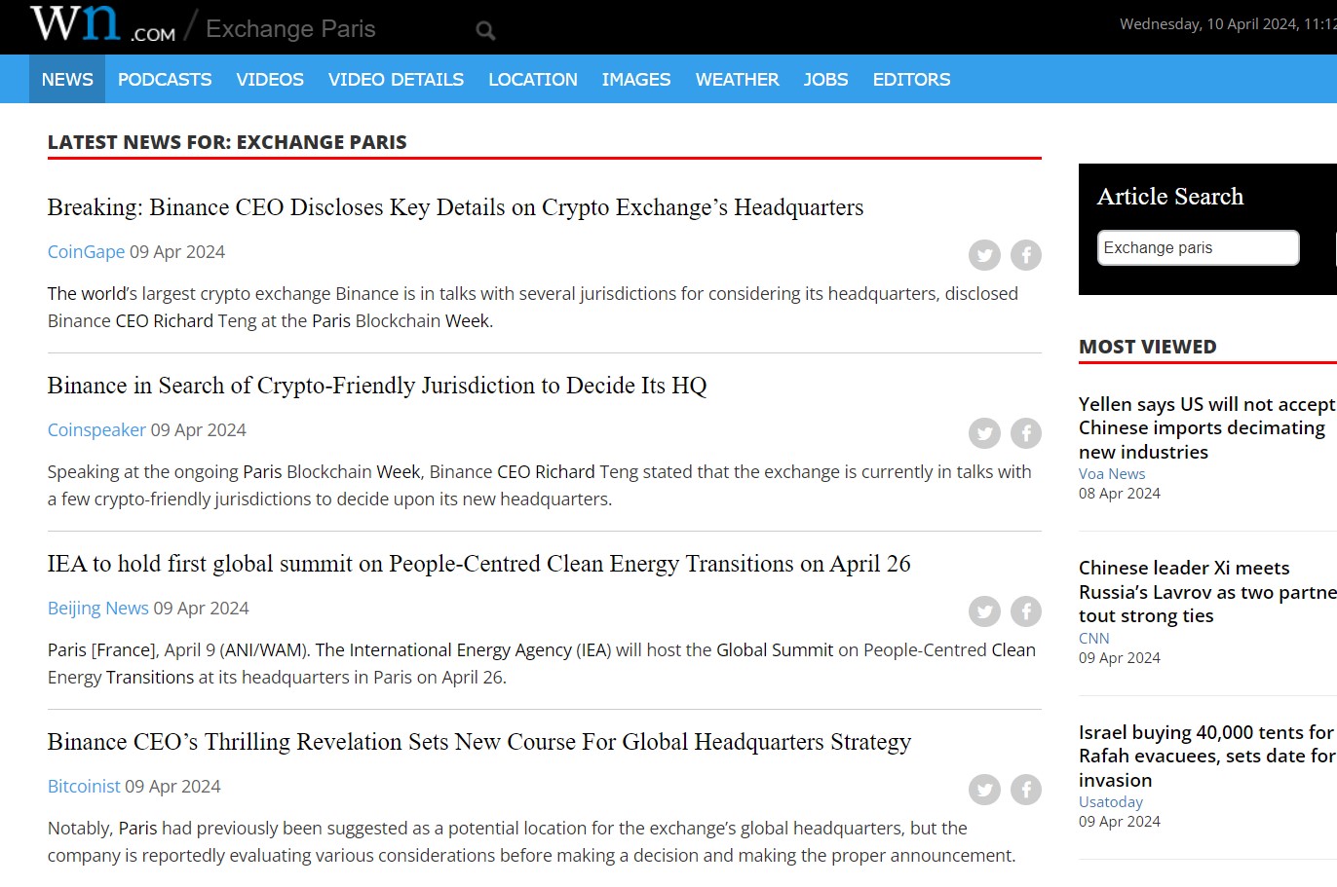Visit the CNN source link
The width and height of the screenshot is (1337, 887).
pos(1094,638)
